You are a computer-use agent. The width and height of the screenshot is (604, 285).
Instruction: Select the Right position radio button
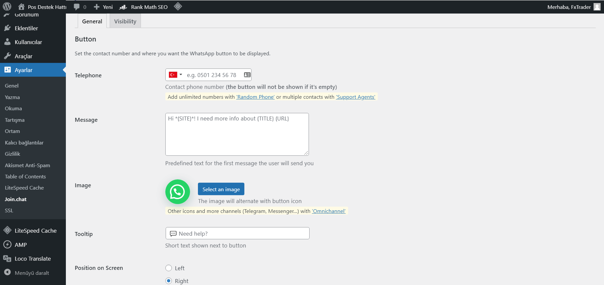pyautogui.click(x=169, y=281)
